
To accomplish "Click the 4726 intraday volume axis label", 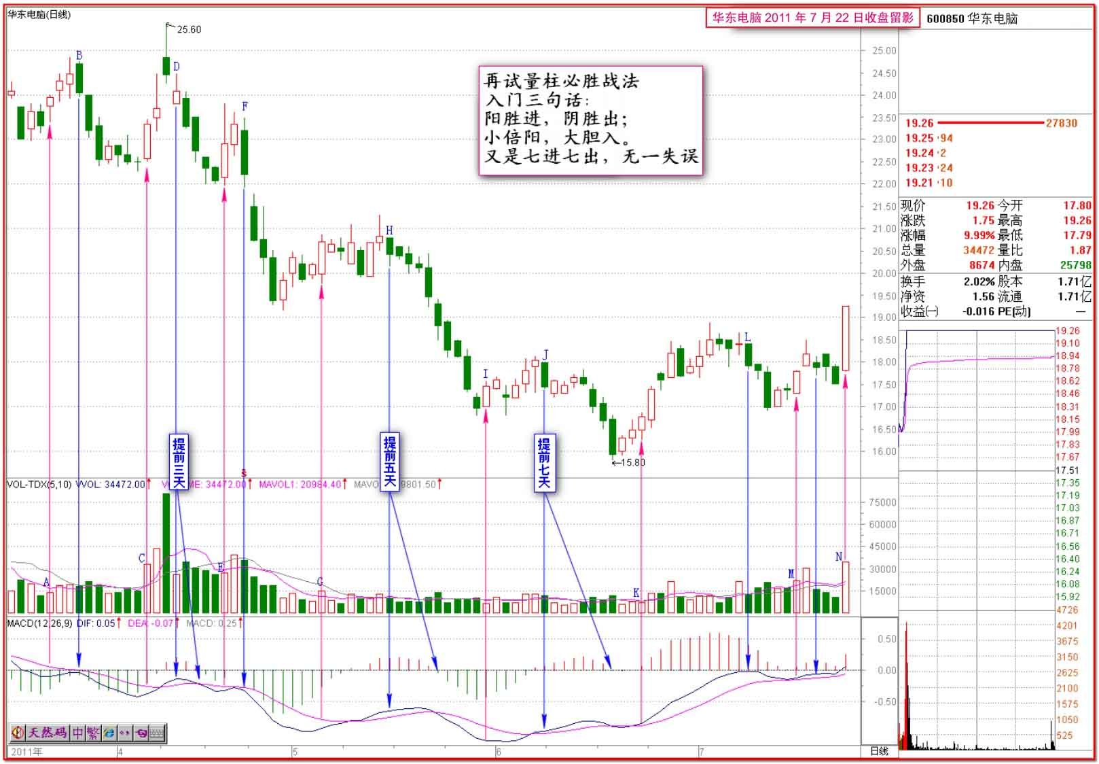I will point(1067,610).
